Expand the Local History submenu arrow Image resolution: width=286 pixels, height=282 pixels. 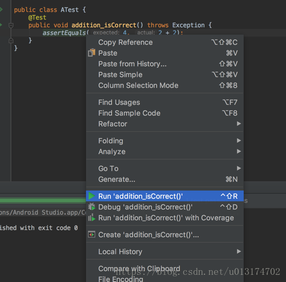click(239, 251)
